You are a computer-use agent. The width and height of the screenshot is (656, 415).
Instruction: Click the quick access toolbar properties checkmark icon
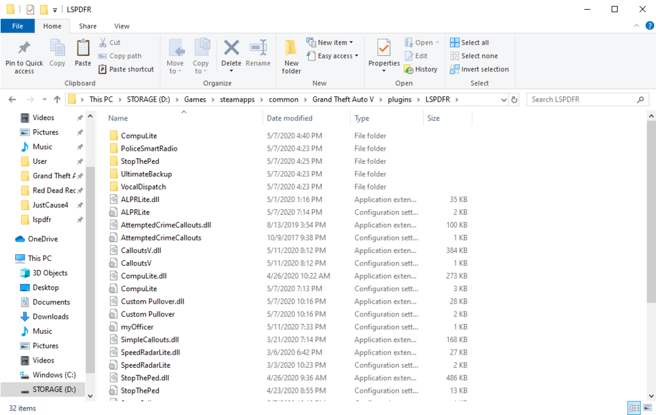tap(31, 9)
